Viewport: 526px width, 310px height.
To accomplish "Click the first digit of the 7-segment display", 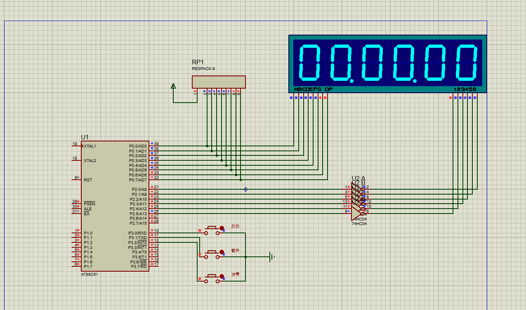I will (309, 62).
